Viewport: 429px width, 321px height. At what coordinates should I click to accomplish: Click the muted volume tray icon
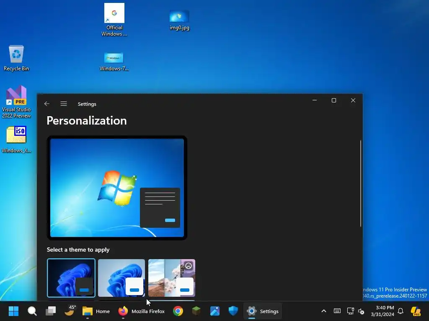coord(361,311)
